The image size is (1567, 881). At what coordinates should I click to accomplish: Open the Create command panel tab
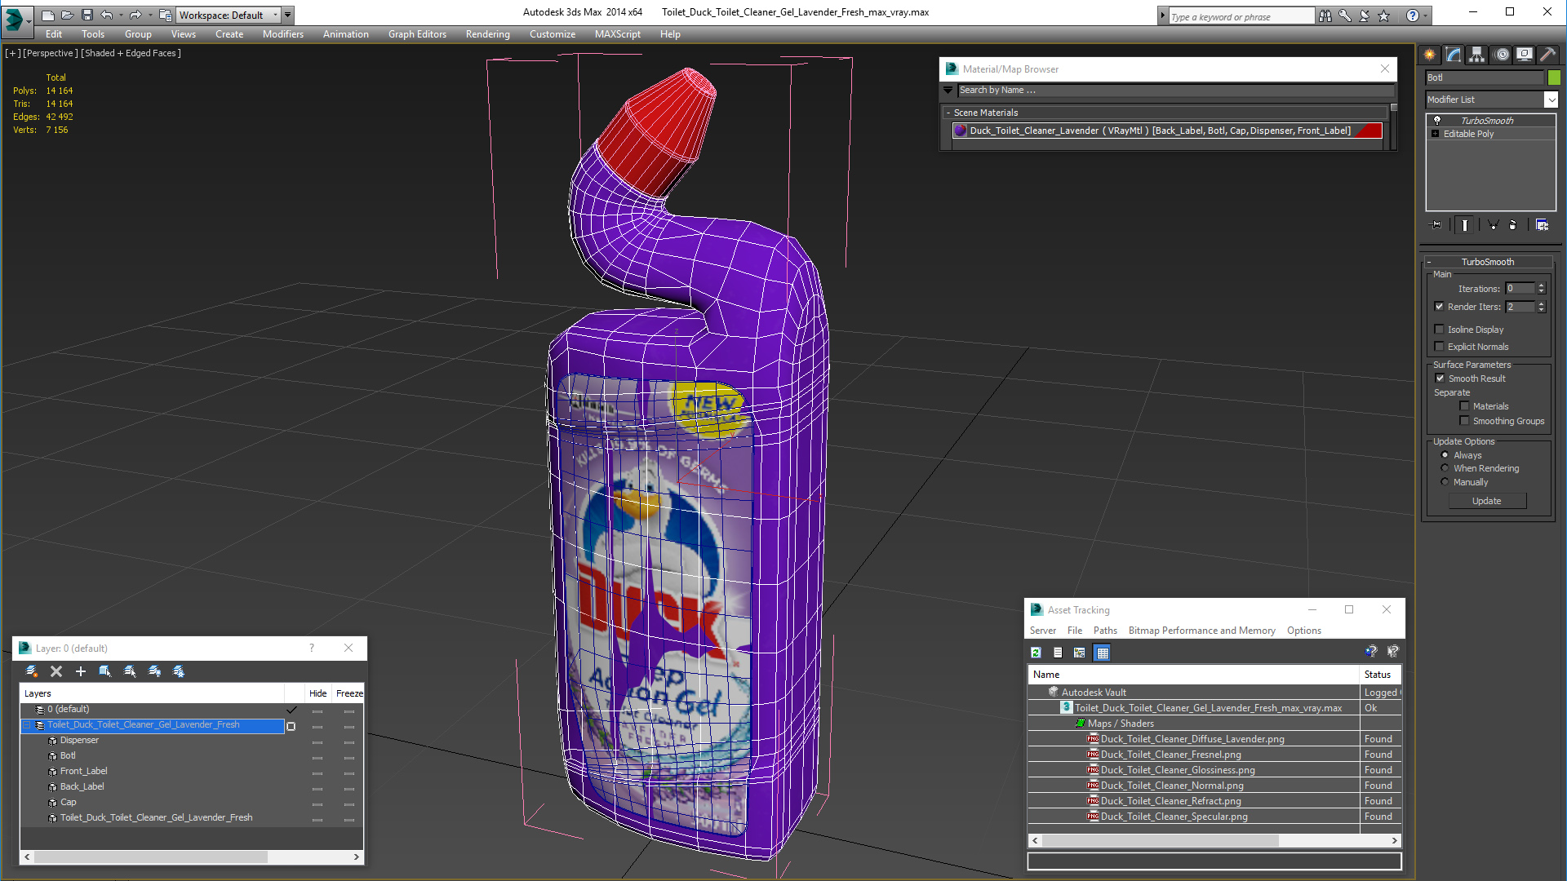(x=1430, y=55)
